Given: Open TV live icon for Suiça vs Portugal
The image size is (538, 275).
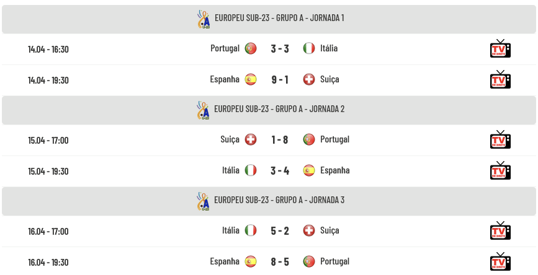Looking at the screenshot, I should (500, 139).
